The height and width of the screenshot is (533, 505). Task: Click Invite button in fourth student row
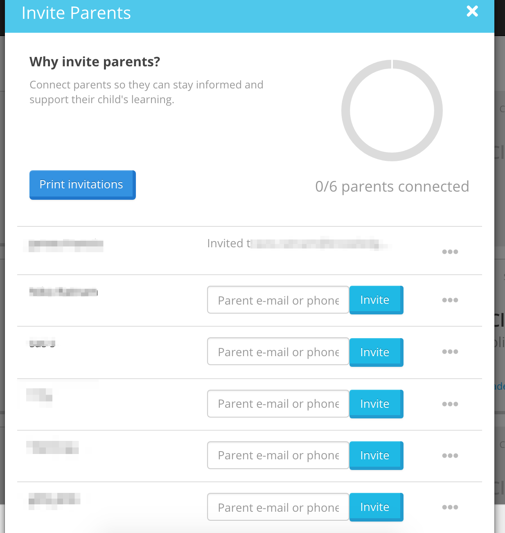click(376, 404)
